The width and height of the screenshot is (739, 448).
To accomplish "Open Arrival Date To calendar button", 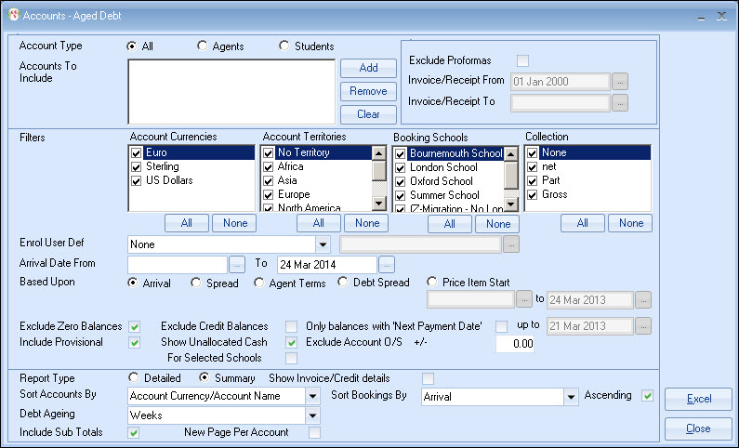I will (387, 264).
